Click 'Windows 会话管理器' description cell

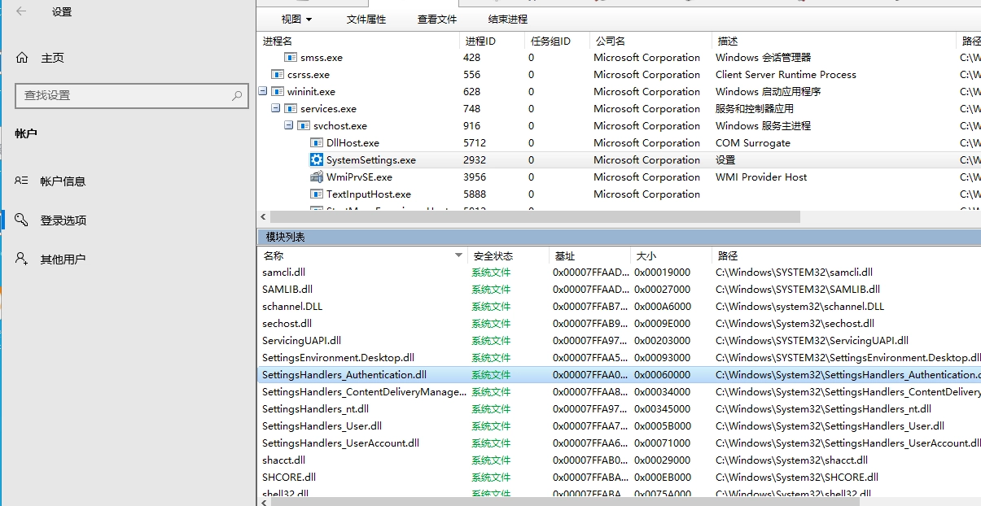click(763, 58)
